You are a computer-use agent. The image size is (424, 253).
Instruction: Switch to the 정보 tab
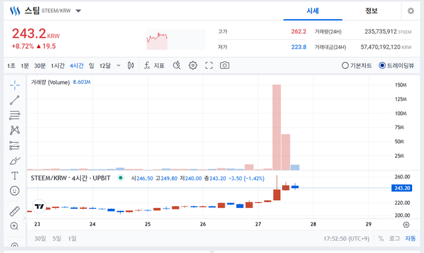(x=372, y=11)
